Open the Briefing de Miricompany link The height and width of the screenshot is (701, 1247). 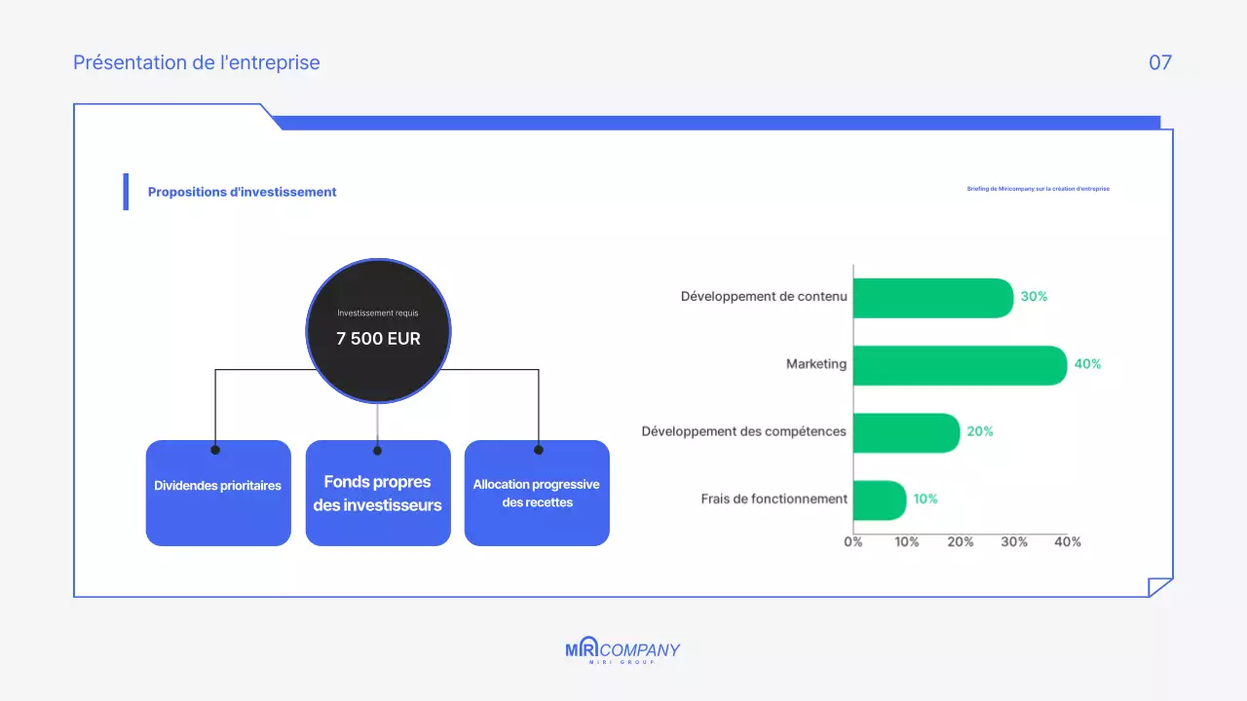1039,188
